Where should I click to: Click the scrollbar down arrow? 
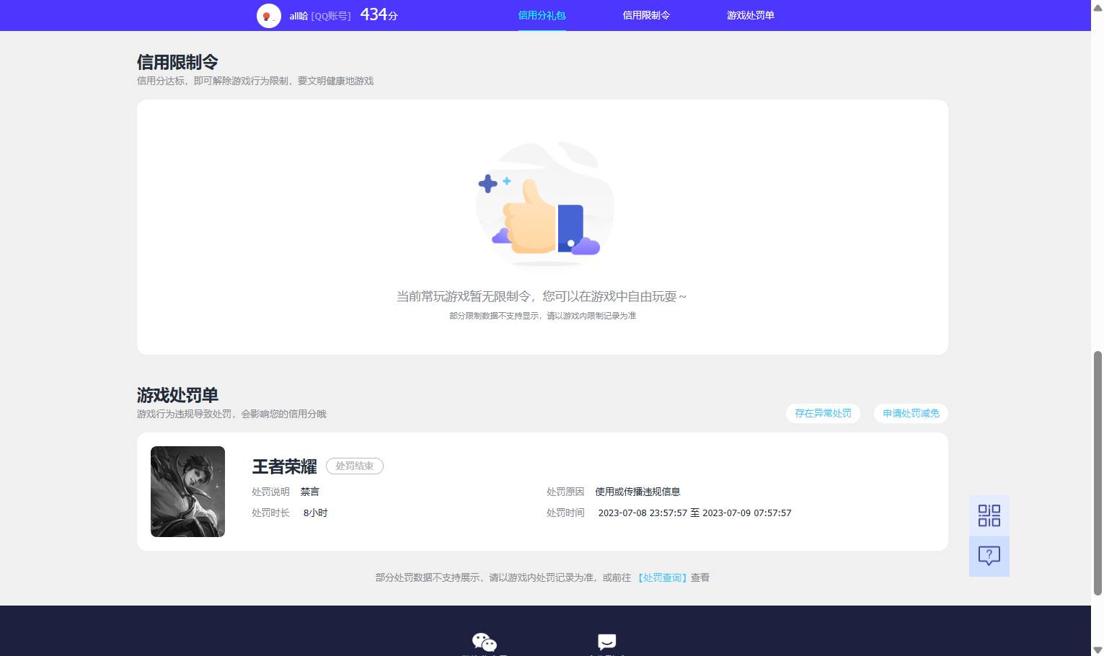click(1098, 650)
